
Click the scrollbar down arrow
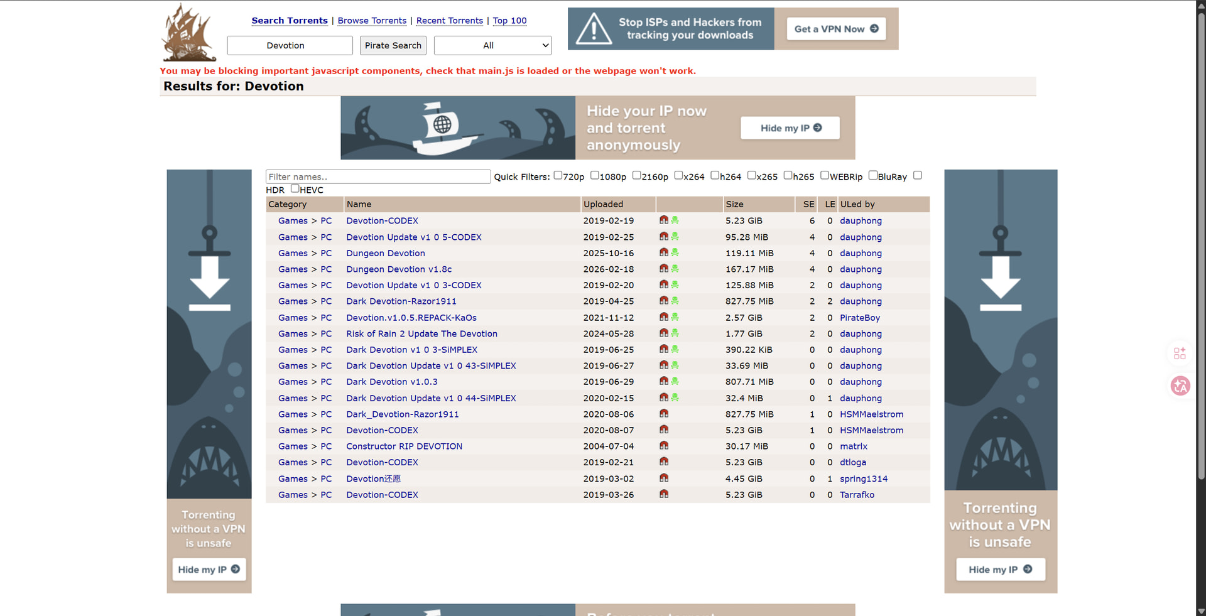pyautogui.click(x=1201, y=610)
